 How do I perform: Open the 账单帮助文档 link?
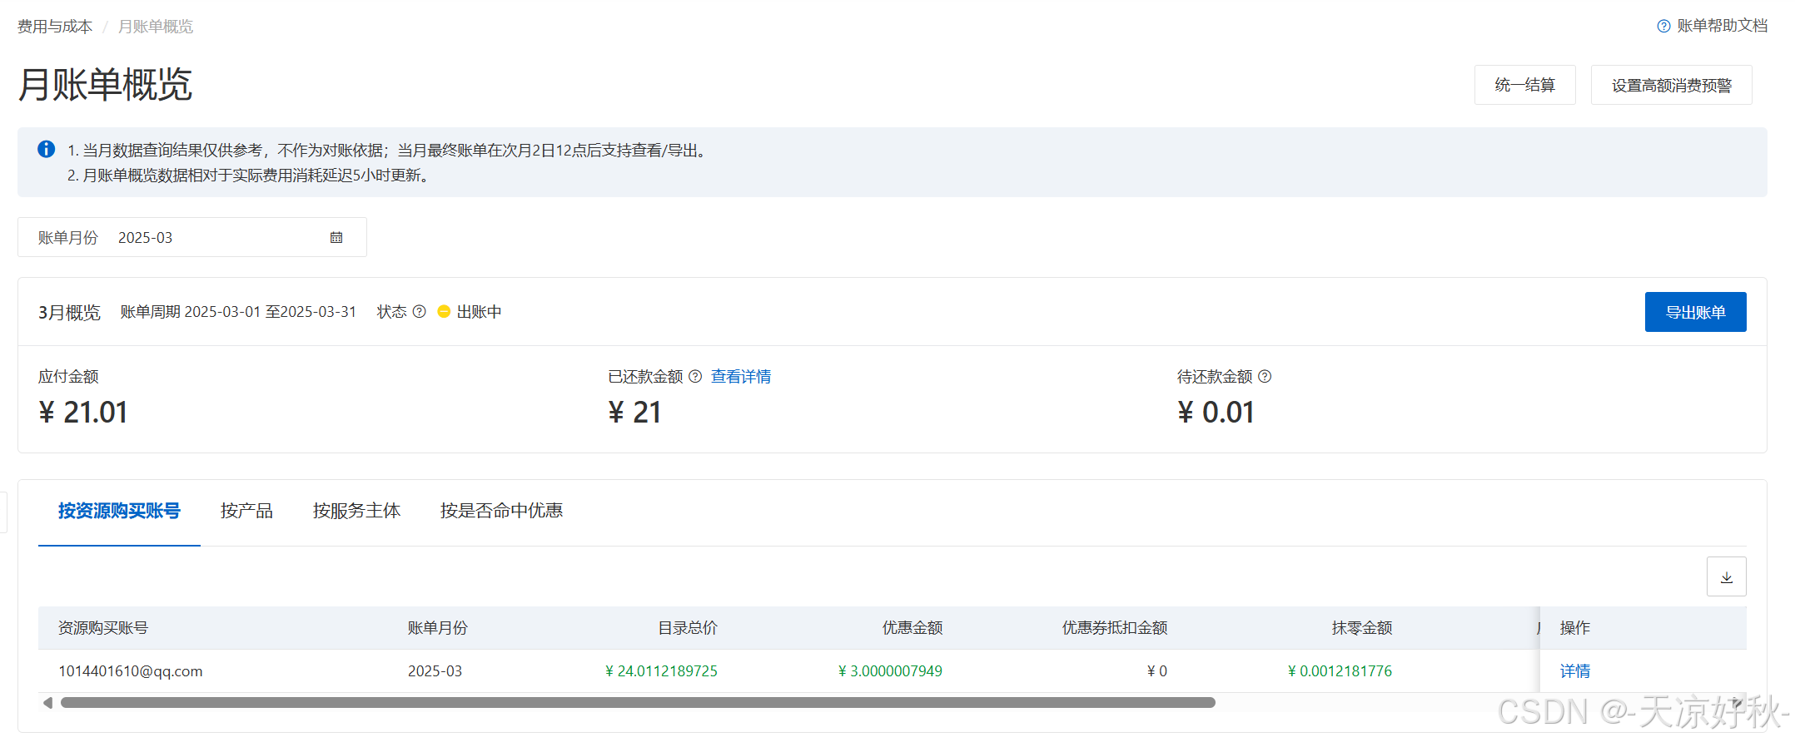point(1722,26)
